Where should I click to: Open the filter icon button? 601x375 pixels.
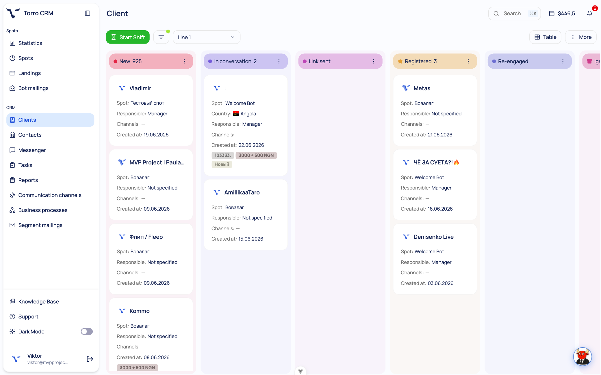pos(161,37)
